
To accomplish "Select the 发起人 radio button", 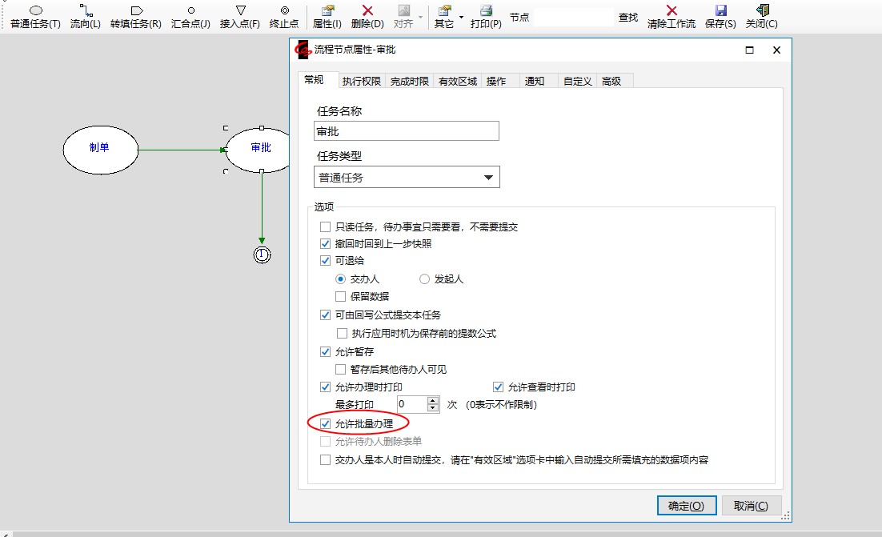I will click(x=425, y=279).
